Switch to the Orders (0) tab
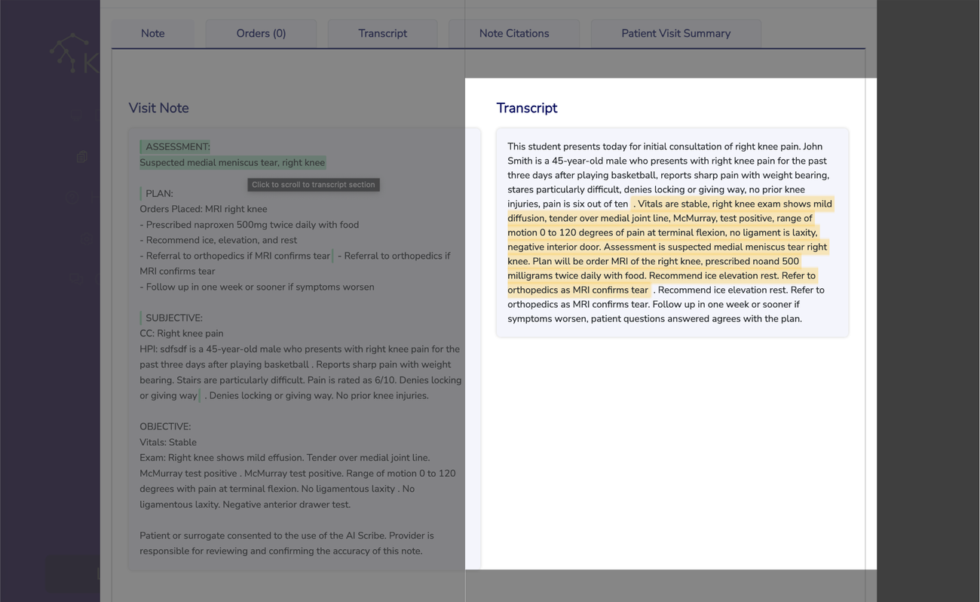The height and width of the screenshot is (602, 980). click(261, 33)
